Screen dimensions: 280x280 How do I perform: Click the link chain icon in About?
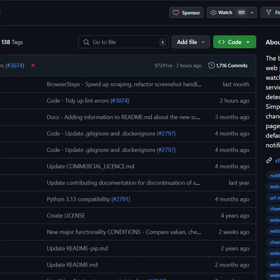coord(269,160)
